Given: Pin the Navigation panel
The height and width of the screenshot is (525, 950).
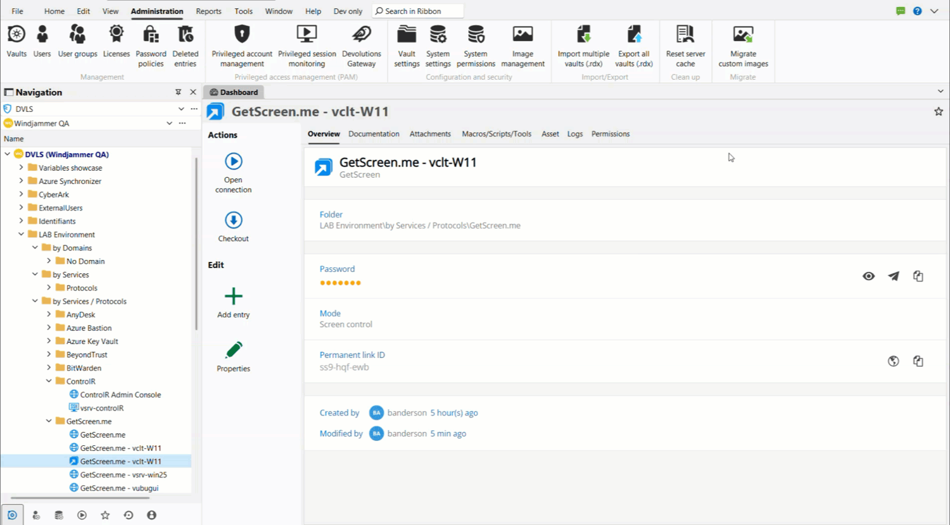Looking at the screenshot, I should click(179, 92).
